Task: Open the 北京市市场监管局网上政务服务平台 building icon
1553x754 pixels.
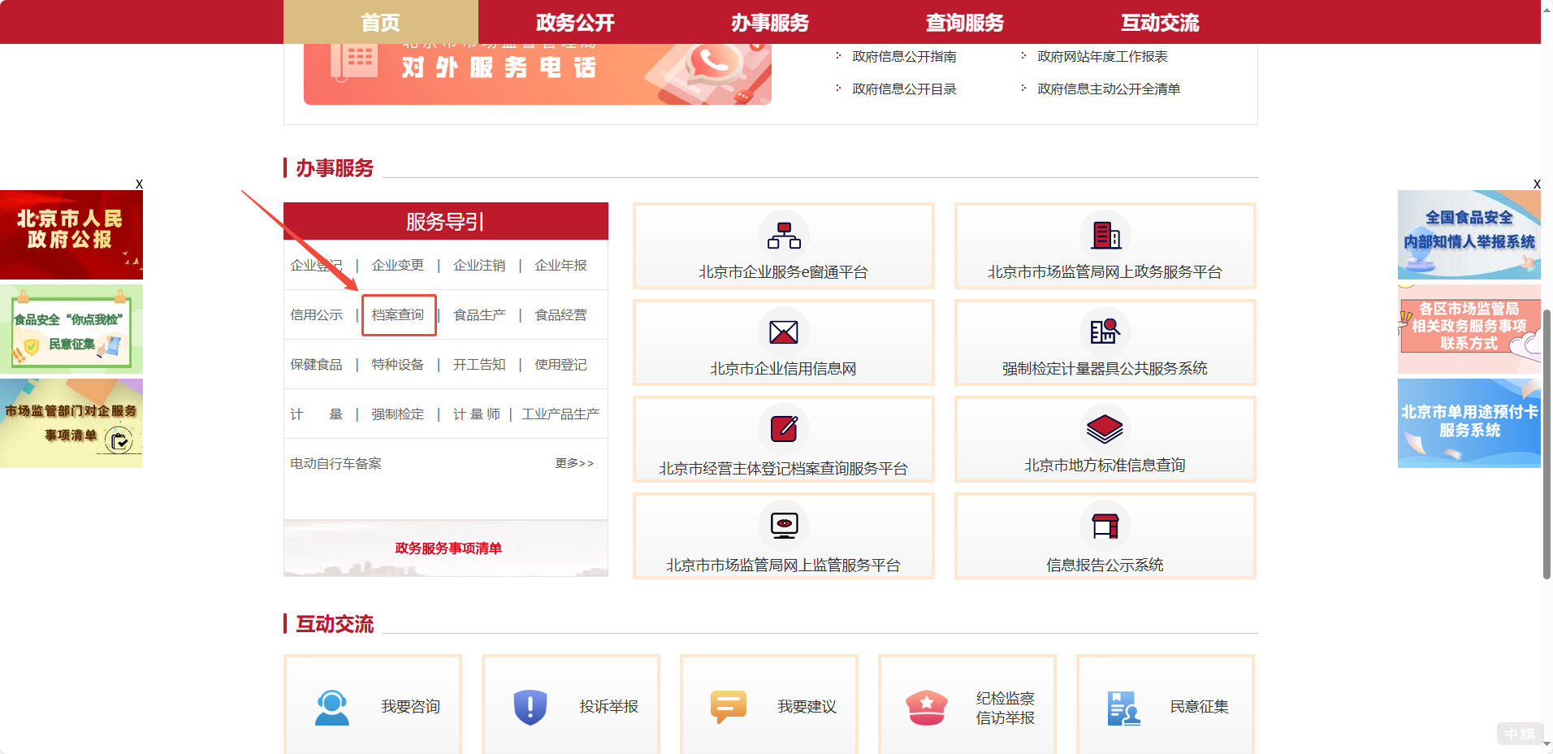Action: click(1105, 235)
